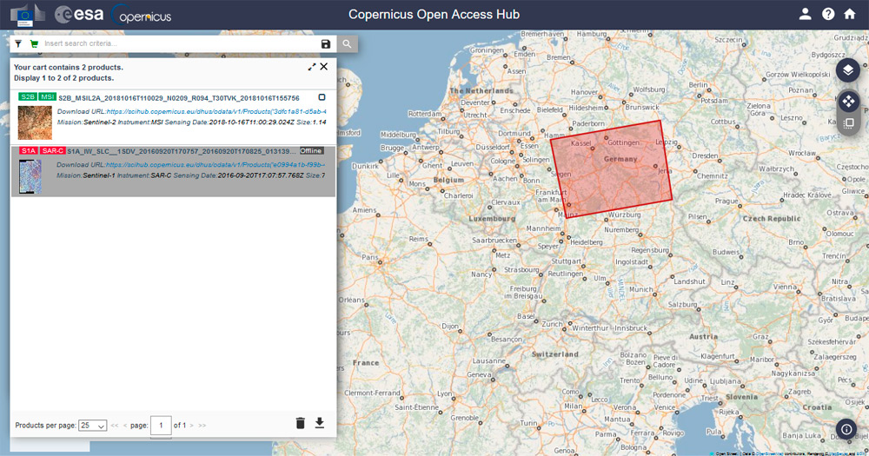Viewport: 869px width, 456px height.
Task: Click the Copernicus logo in header
Action: 142,15
